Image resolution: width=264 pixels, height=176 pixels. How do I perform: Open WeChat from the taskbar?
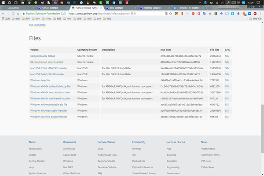click(x=94, y=3)
